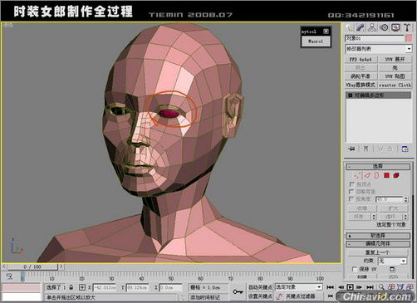Apply the 壳 shell modifier button
Viewport: 417px width, 303px height.
395,68
